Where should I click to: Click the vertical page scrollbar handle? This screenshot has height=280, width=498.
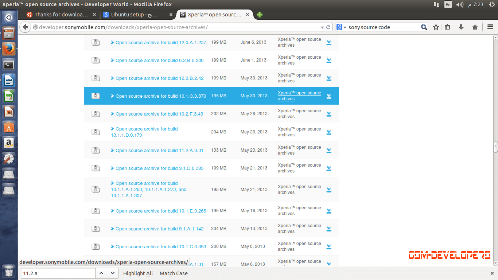pyautogui.click(x=495, y=147)
